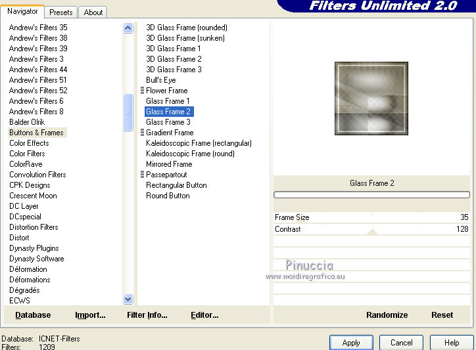Select Buttons & Frames category
476x350 pixels.
[x=36, y=133]
